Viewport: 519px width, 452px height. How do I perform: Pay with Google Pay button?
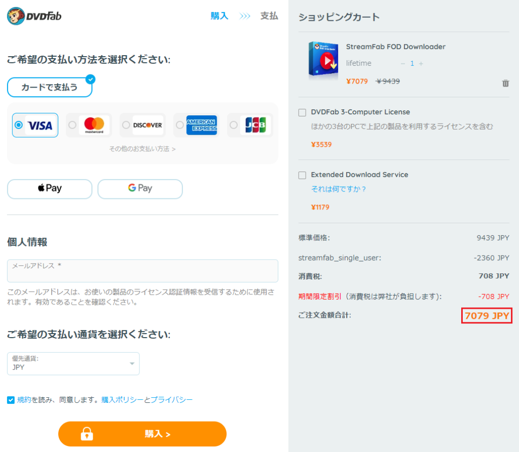(x=140, y=189)
